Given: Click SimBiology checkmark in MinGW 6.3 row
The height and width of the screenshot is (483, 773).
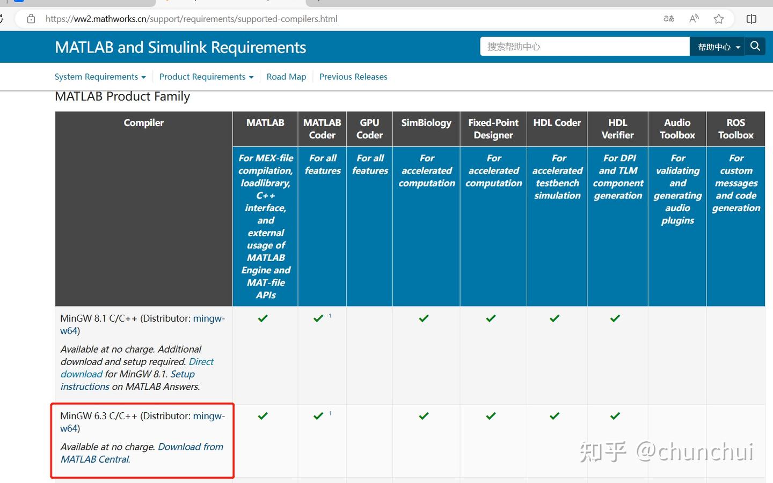Looking at the screenshot, I should (x=424, y=416).
